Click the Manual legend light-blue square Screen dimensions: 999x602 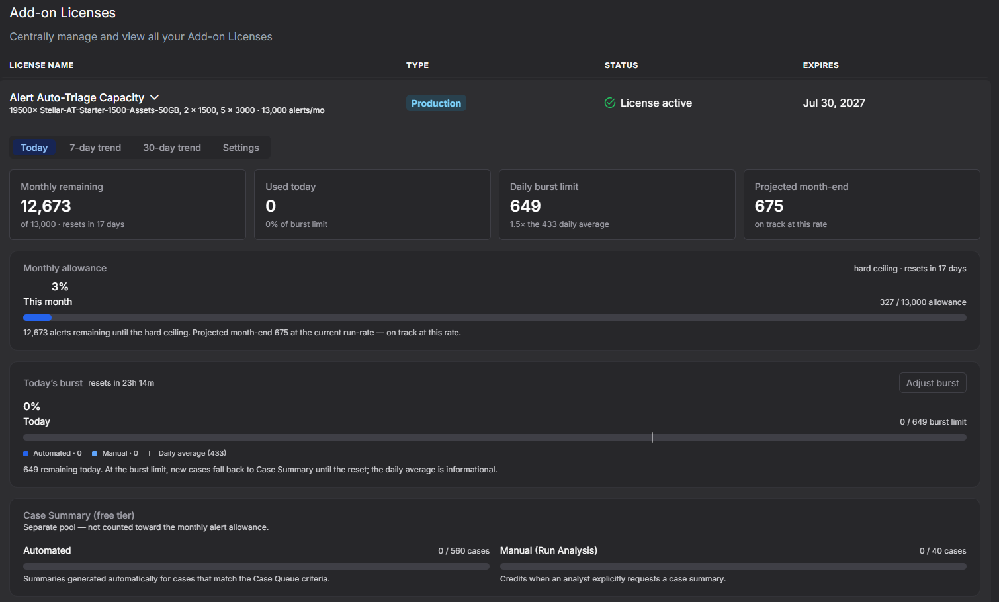point(95,454)
